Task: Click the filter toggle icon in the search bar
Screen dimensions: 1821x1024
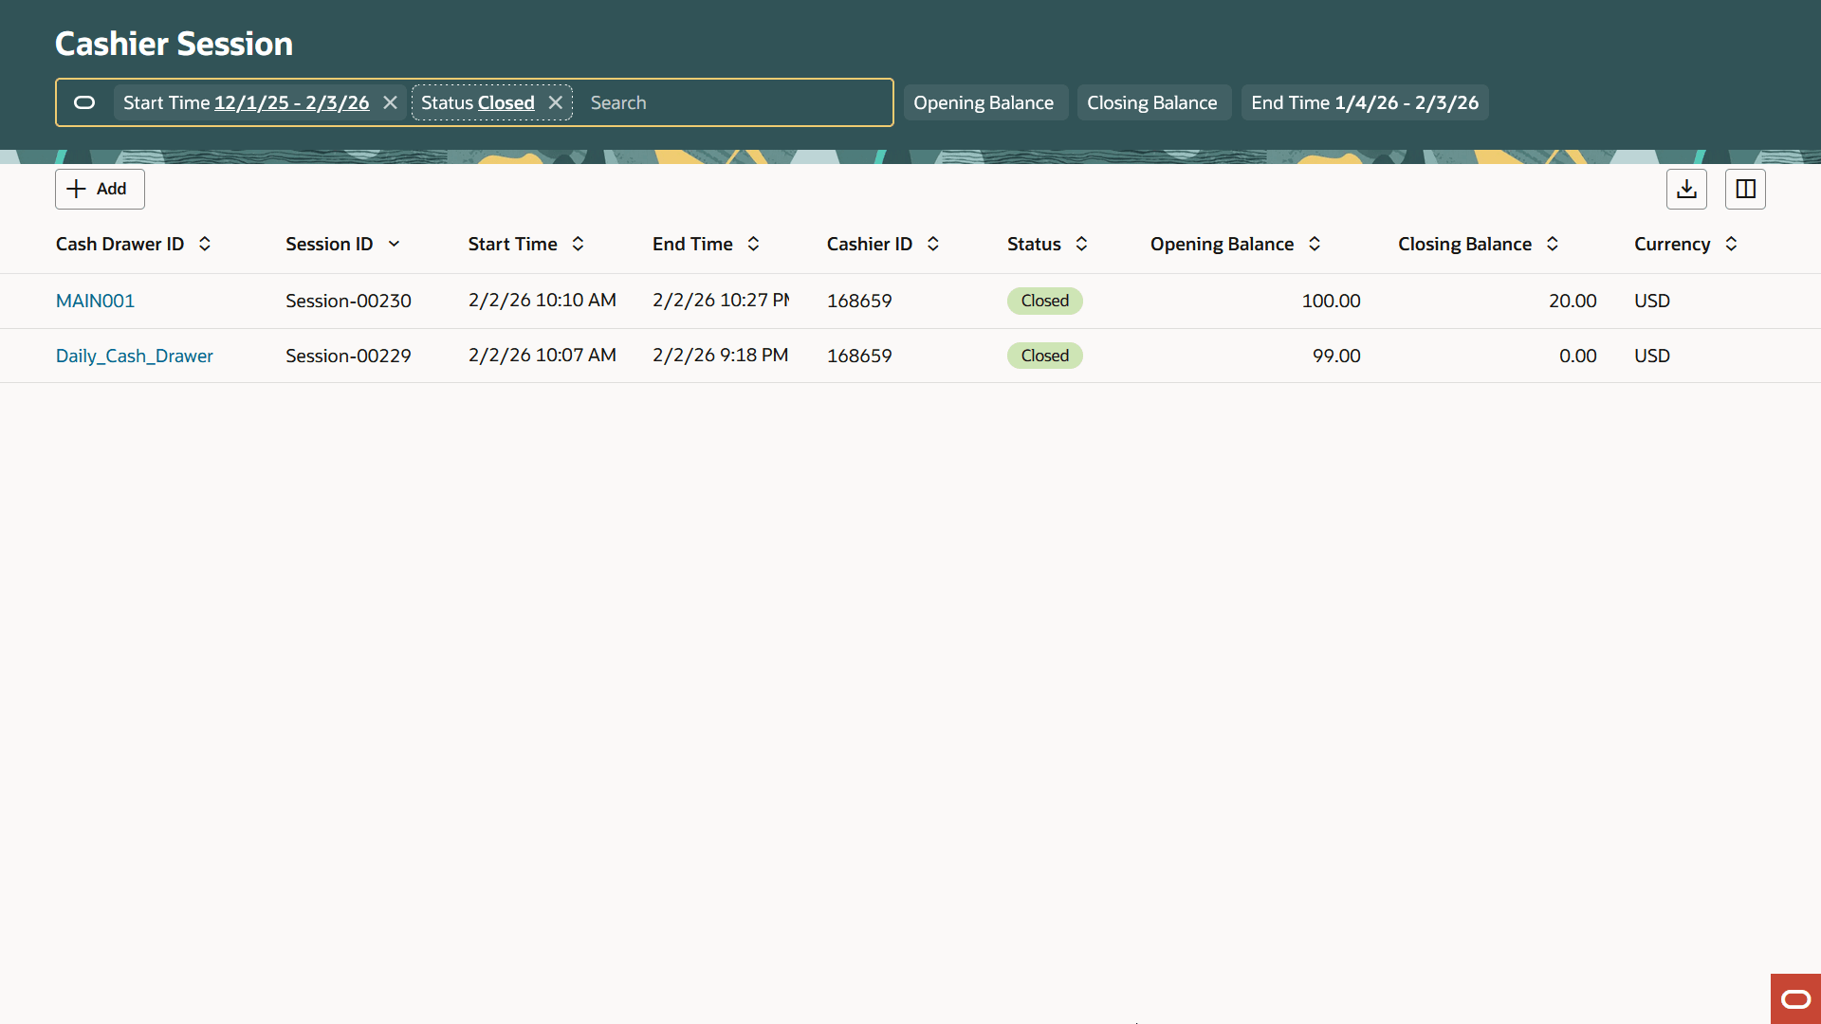Action: pos(84,102)
